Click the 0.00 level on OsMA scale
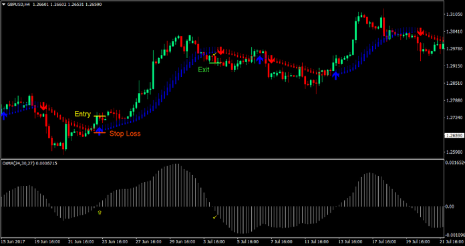 pos(450,207)
